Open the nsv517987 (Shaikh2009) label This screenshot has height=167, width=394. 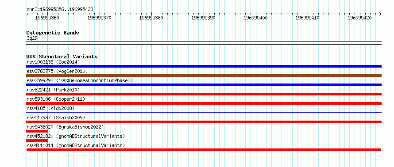pyautogui.click(x=56, y=118)
